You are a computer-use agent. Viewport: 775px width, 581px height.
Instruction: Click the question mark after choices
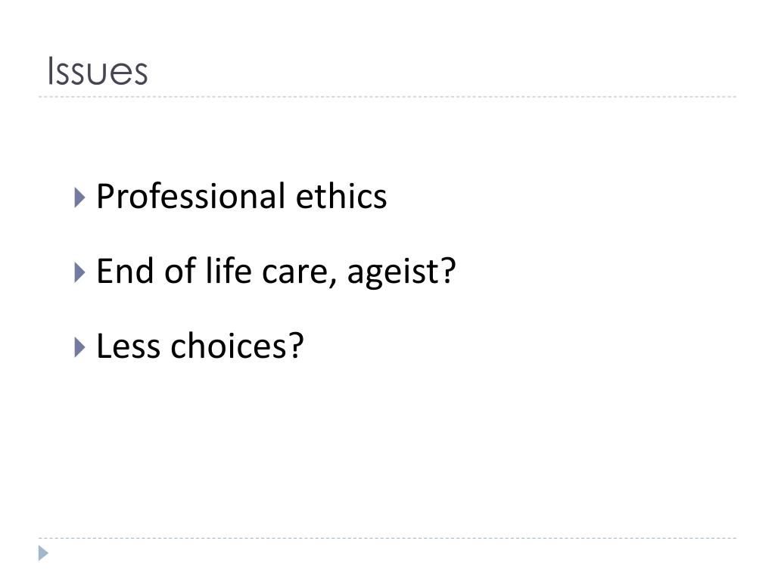(x=296, y=345)
